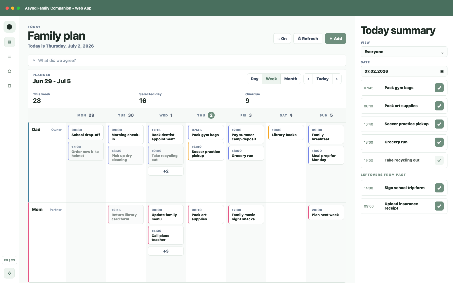
Task: Open the square icon in sidebar
Action: (9, 86)
